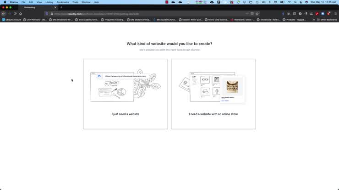This screenshot has height=190, width=339.
Task: Select the "I just need a website" card
Action: point(125,94)
